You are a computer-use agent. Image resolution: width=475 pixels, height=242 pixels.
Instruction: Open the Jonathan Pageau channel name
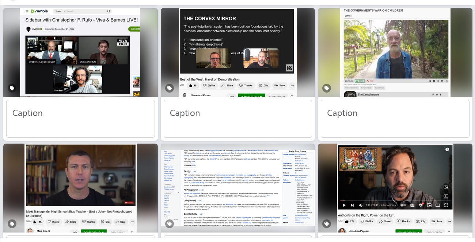(x=359, y=231)
